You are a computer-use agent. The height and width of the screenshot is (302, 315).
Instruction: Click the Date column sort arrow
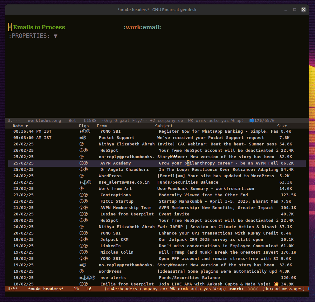click(x=26, y=126)
